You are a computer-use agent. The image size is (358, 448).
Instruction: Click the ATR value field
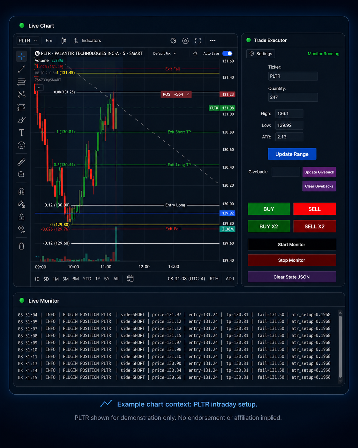click(x=289, y=137)
